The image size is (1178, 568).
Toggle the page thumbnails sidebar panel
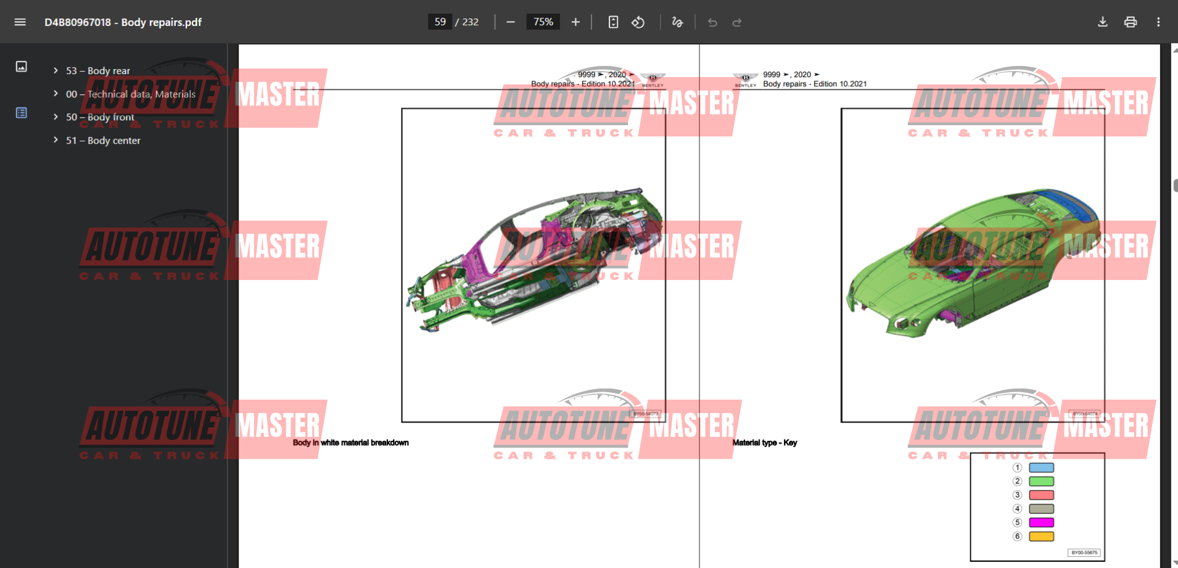point(21,66)
